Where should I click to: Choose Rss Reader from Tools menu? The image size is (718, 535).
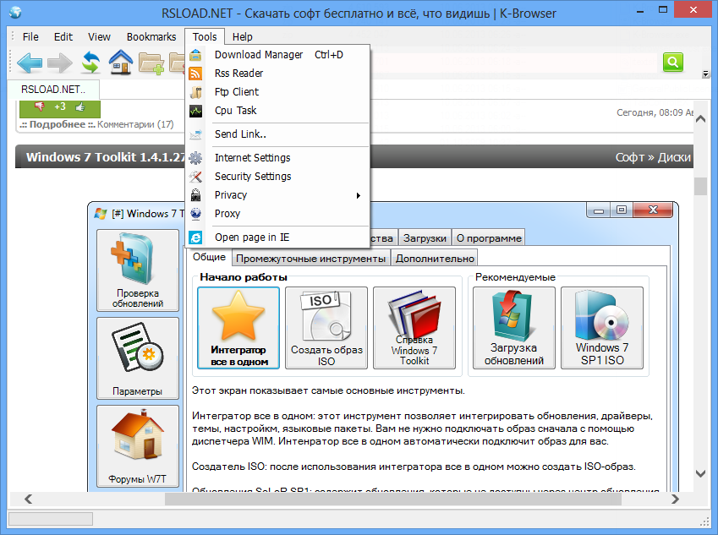pyautogui.click(x=278, y=74)
